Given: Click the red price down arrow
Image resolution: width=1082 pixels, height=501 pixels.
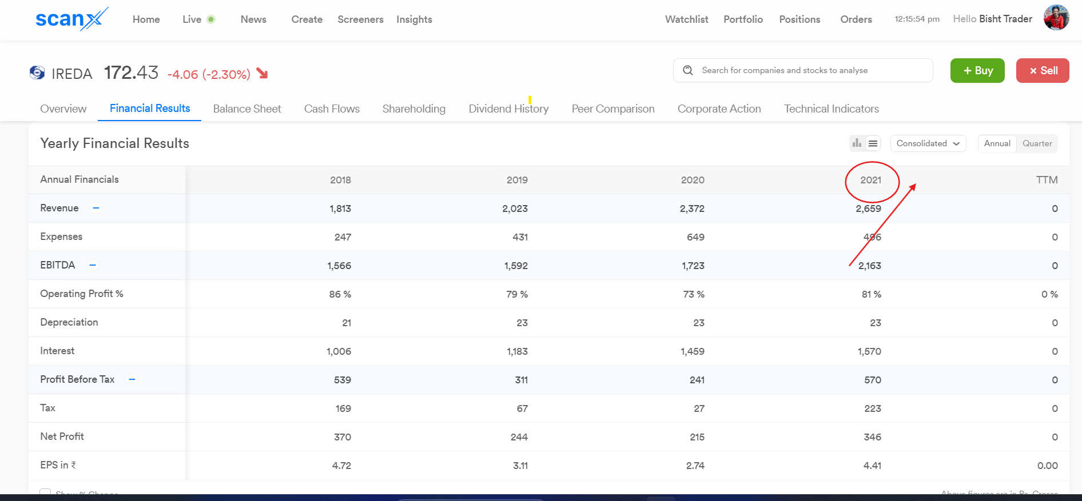Looking at the screenshot, I should [x=262, y=73].
